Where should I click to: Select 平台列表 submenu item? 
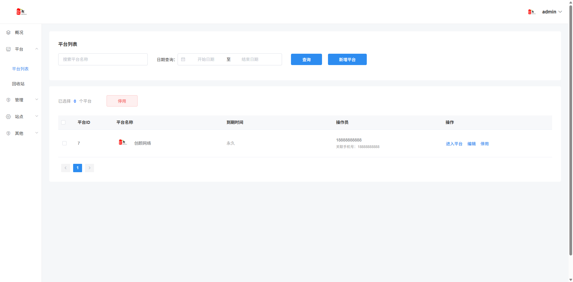[x=20, y=69]
